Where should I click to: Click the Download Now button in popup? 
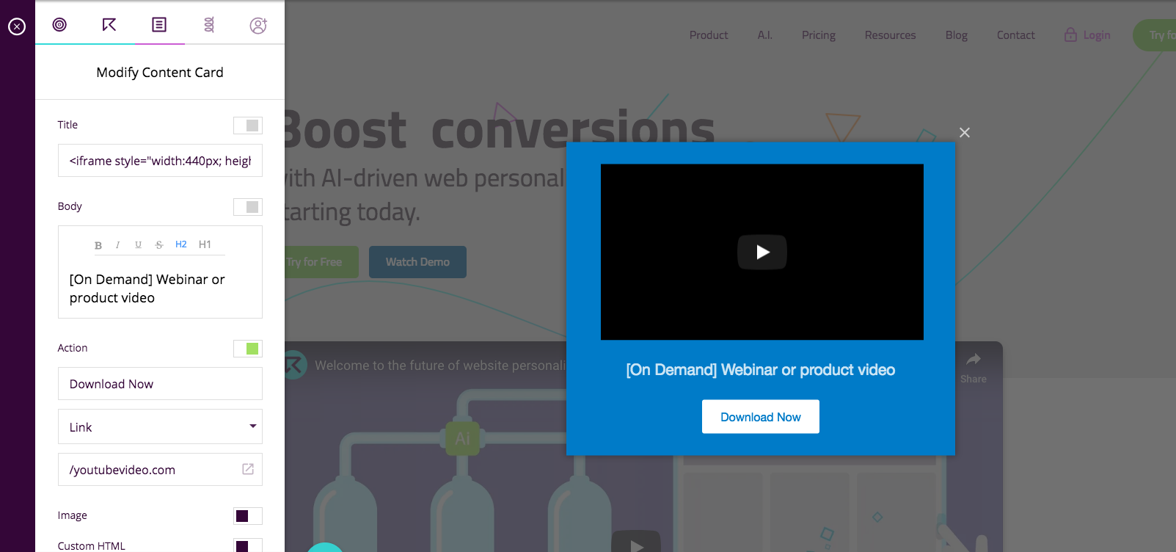click(761, 417)
